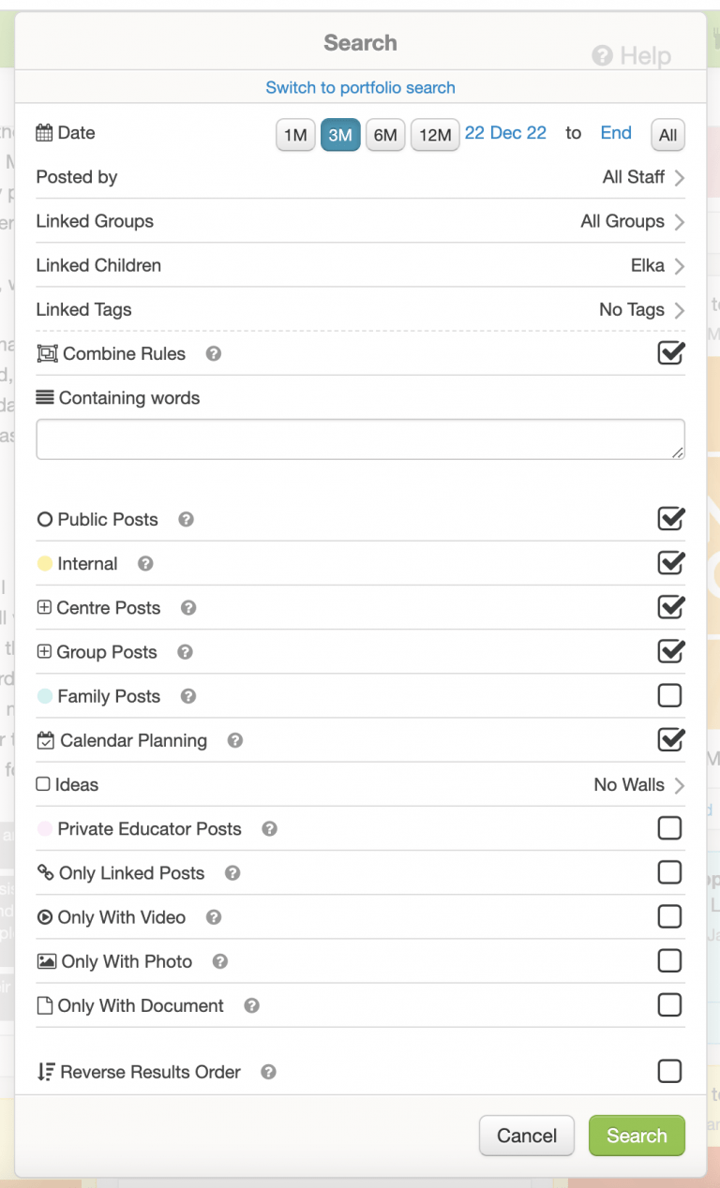The height and width of the screenshot is (1188, 720).
Task: Click the Only With Photo image icon
Action: coord(45,960)
